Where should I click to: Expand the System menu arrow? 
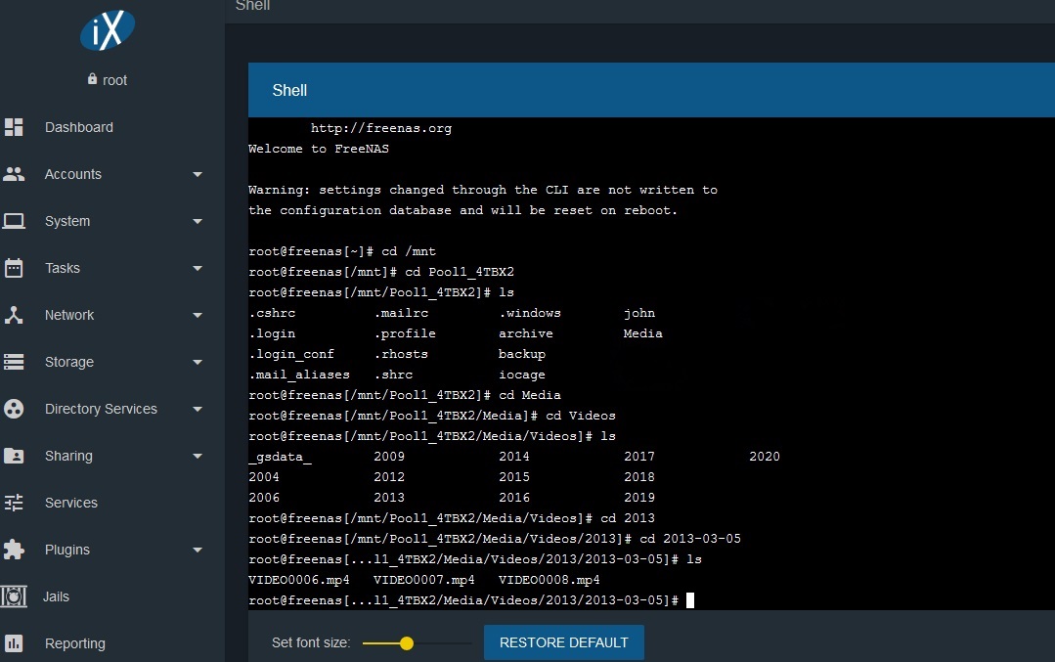198,221
